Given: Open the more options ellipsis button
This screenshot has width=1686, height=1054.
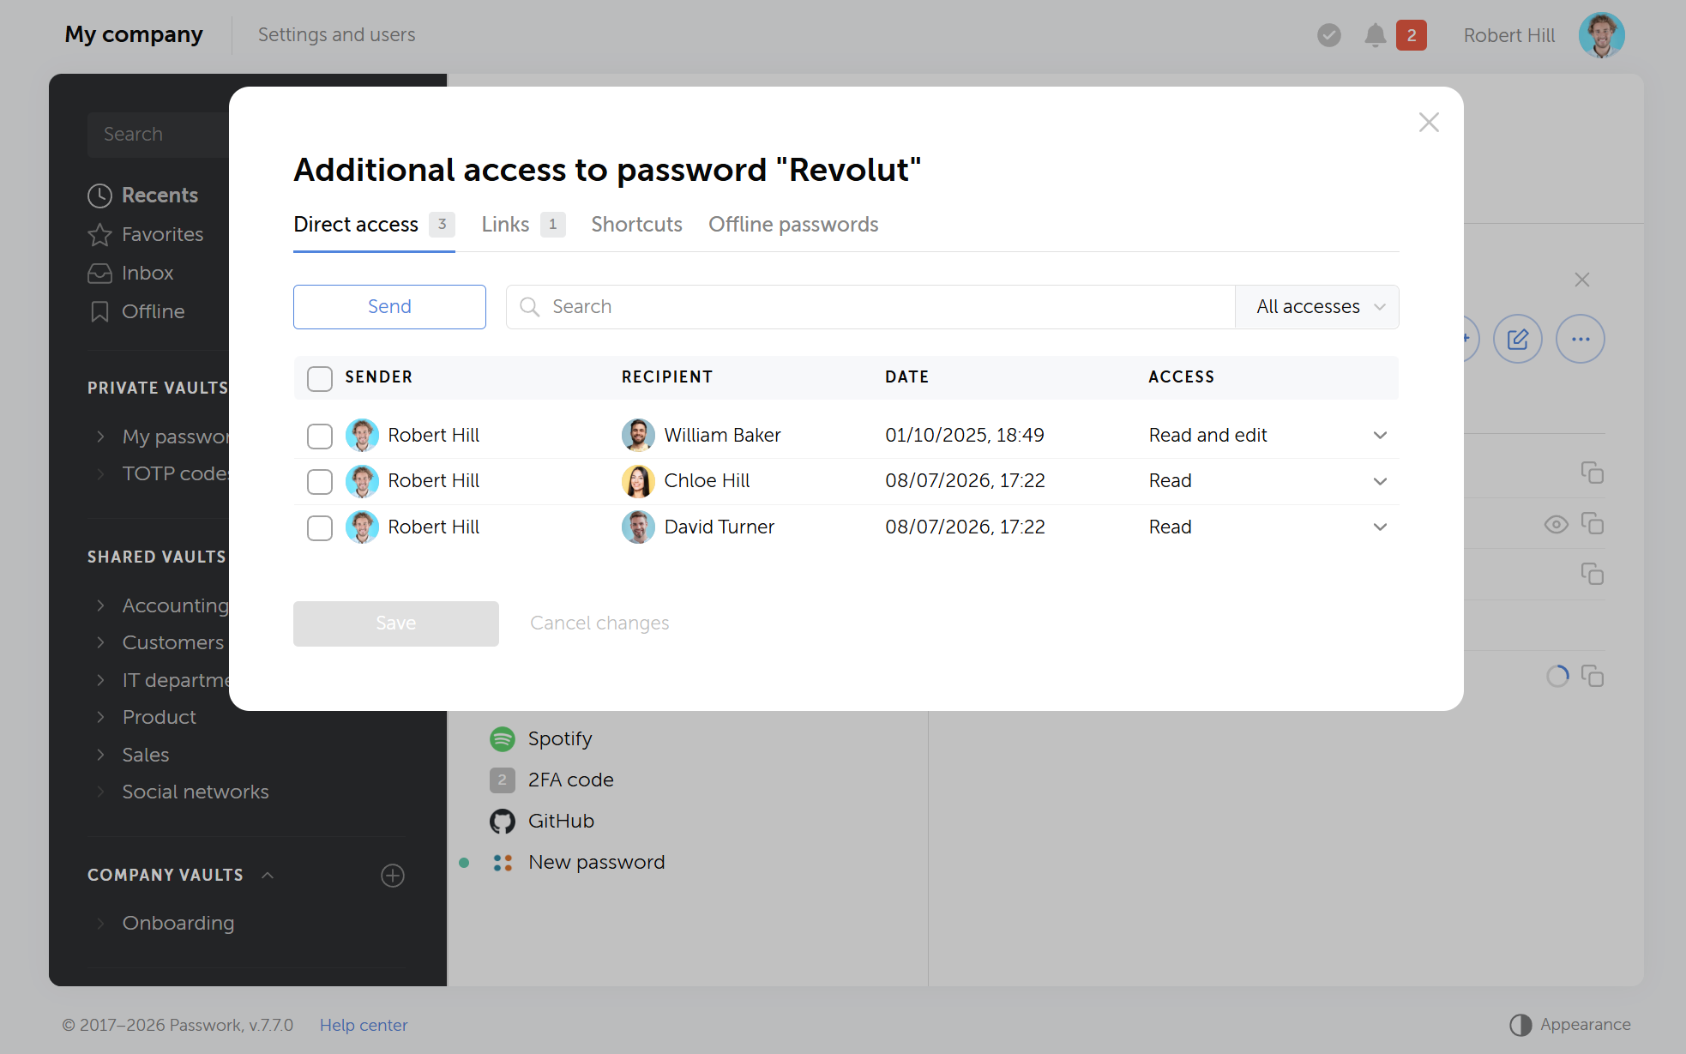Looking at the screenshot, I should pos(1580,339).
